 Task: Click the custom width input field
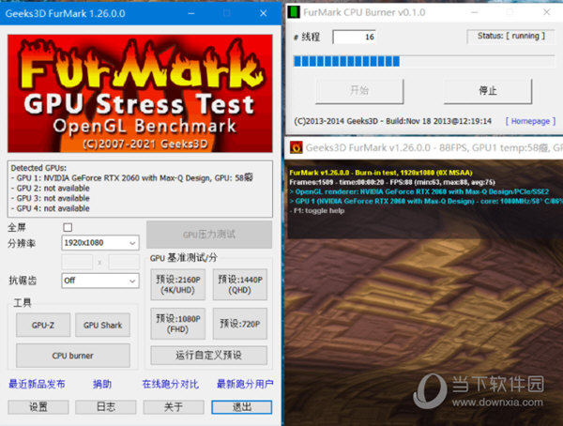point(77,262)
